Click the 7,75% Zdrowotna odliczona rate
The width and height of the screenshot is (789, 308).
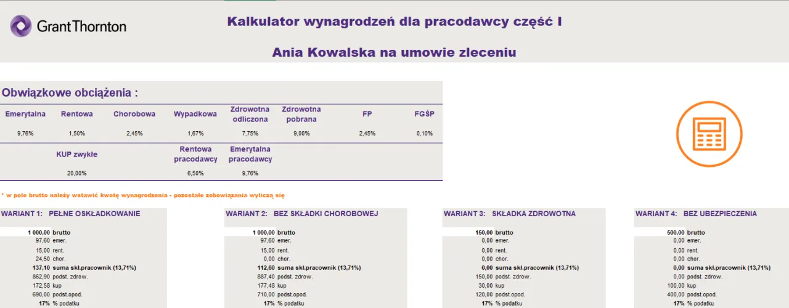tap(250, 133)
